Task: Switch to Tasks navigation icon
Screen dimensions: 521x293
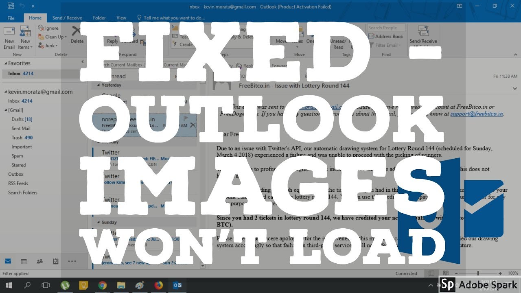Action: tap(56, 261)
